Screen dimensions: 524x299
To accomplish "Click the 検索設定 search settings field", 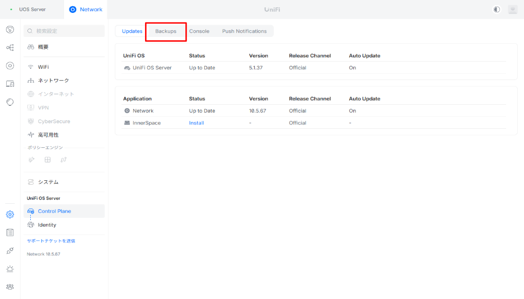I will tap(64, 31).
